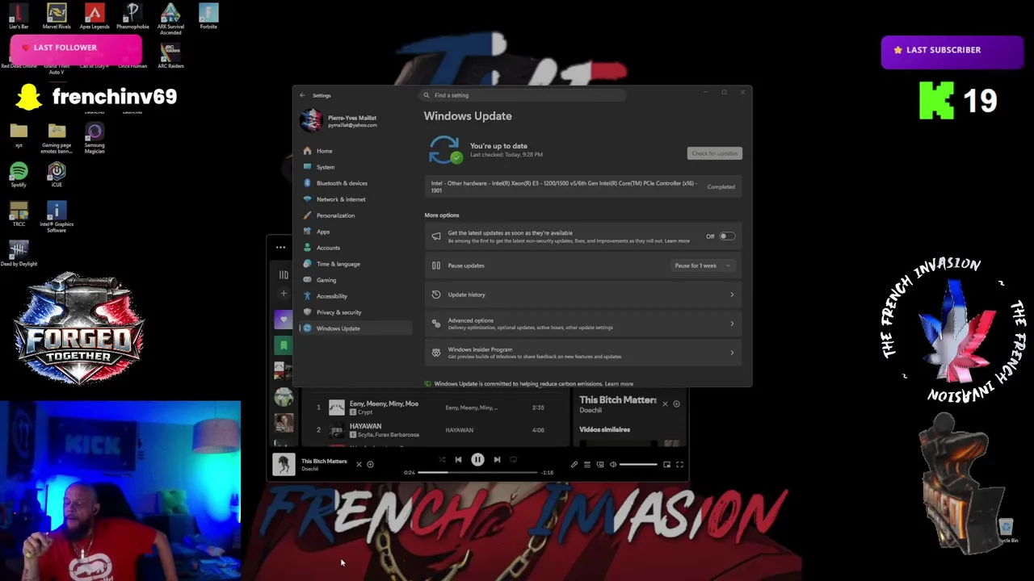
Task: Skip to next track in Spotify
Action: [x=497, y=460]
